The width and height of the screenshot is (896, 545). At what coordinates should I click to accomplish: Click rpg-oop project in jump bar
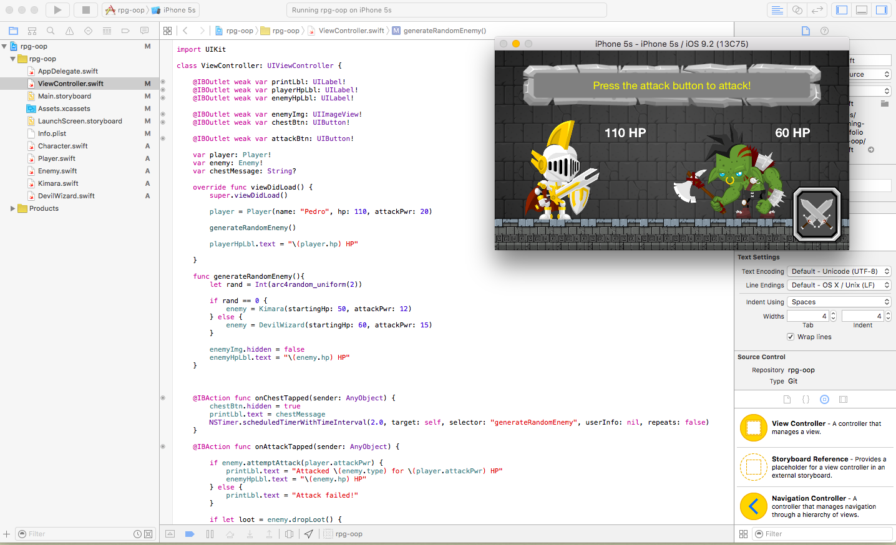point(234,31)
